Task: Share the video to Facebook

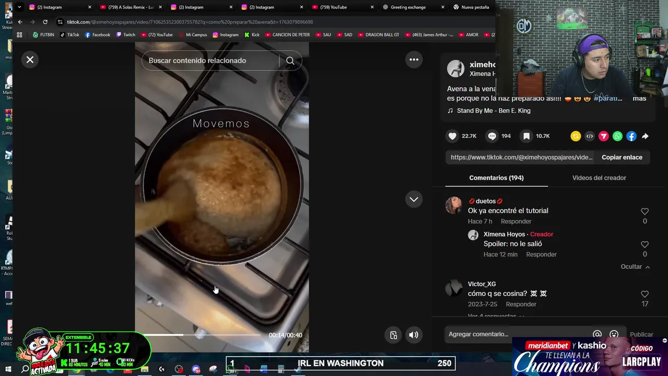Action: 631,136
